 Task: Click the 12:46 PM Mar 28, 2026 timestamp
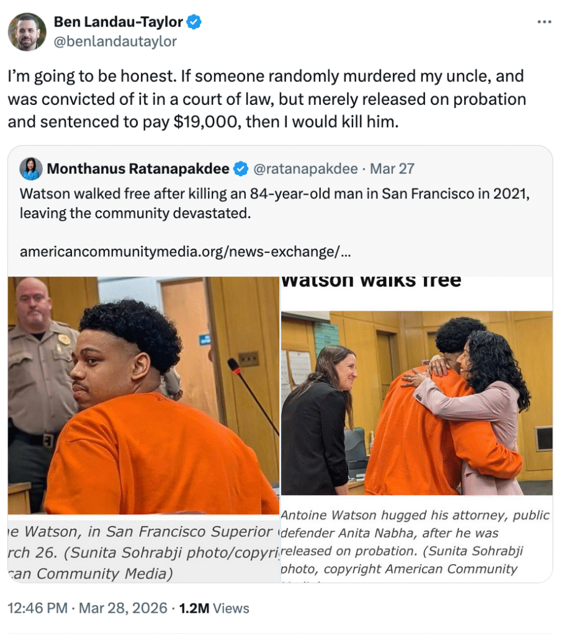point(88,608)
